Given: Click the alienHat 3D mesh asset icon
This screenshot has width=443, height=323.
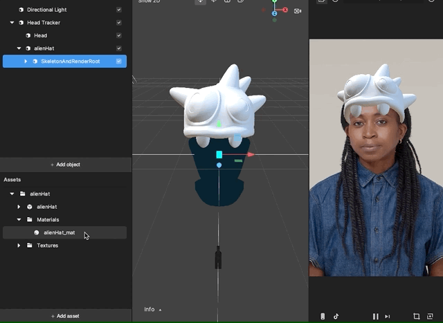Looking at the screenshot, I should tap(29, 207).
